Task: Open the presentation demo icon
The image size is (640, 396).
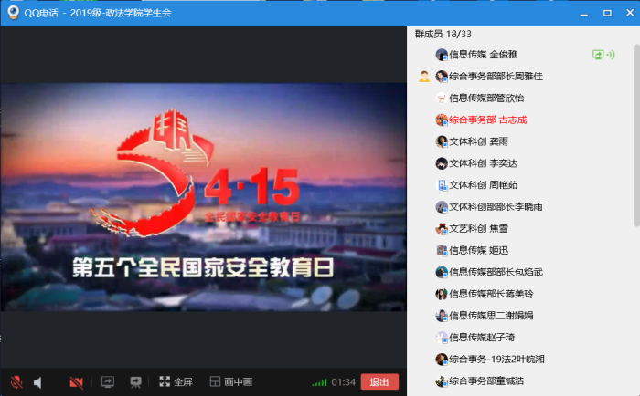Action: 135,381
